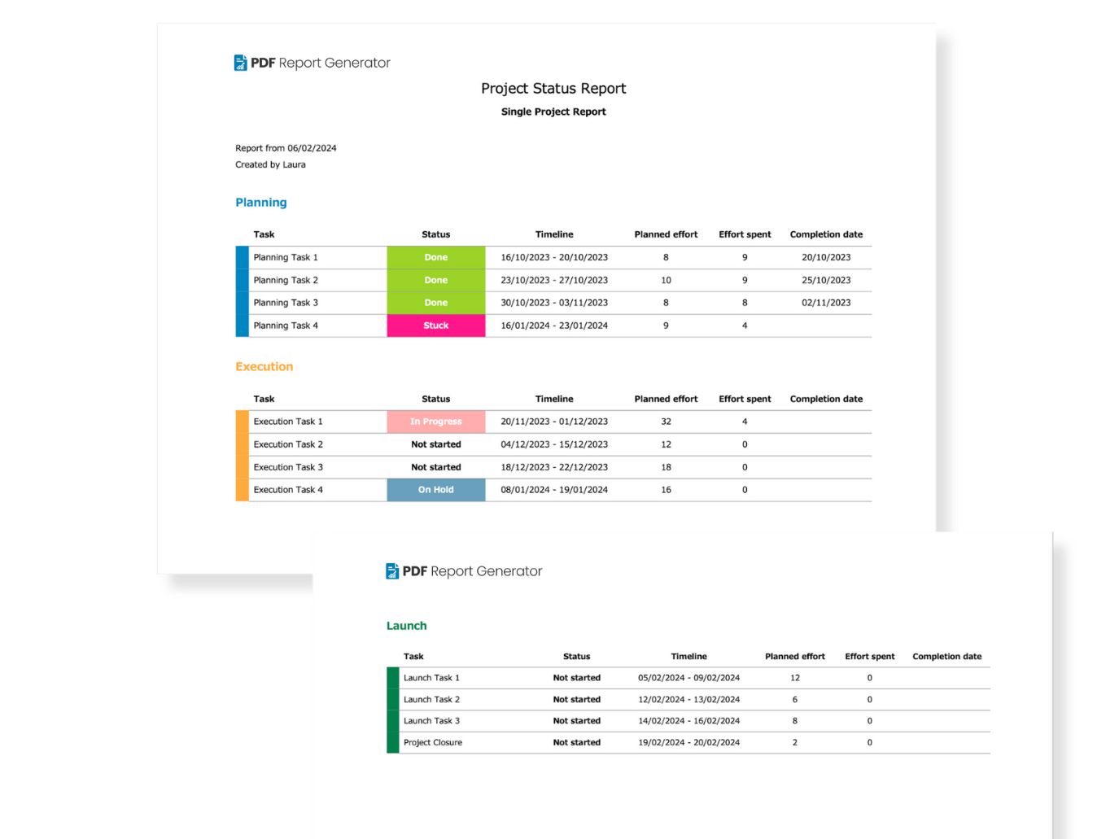
Task: Click the Planning Task 1 row name
Action: [x=286, y=257]
